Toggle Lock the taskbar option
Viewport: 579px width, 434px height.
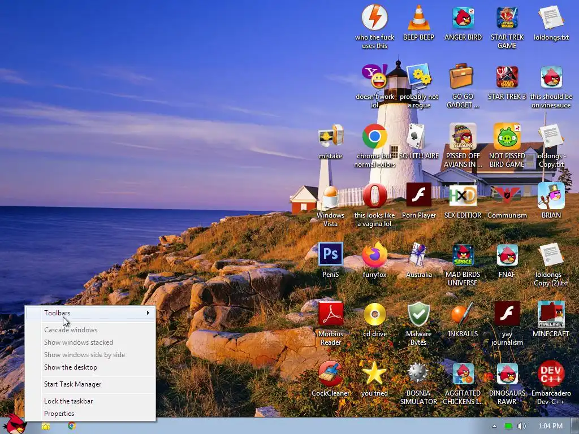(90, 401)
